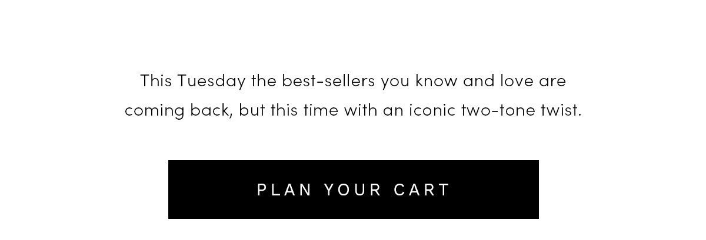The height and width of the screenshot is (240, 706).
Task: Click the word "and" in first line
Action: click(479, 80)
